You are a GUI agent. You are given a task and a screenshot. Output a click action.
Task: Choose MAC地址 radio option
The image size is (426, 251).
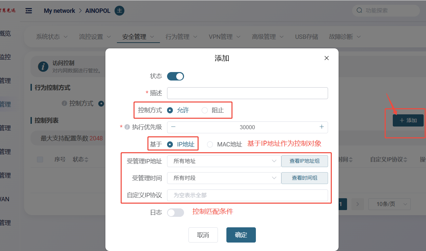[x=210, y=144]
